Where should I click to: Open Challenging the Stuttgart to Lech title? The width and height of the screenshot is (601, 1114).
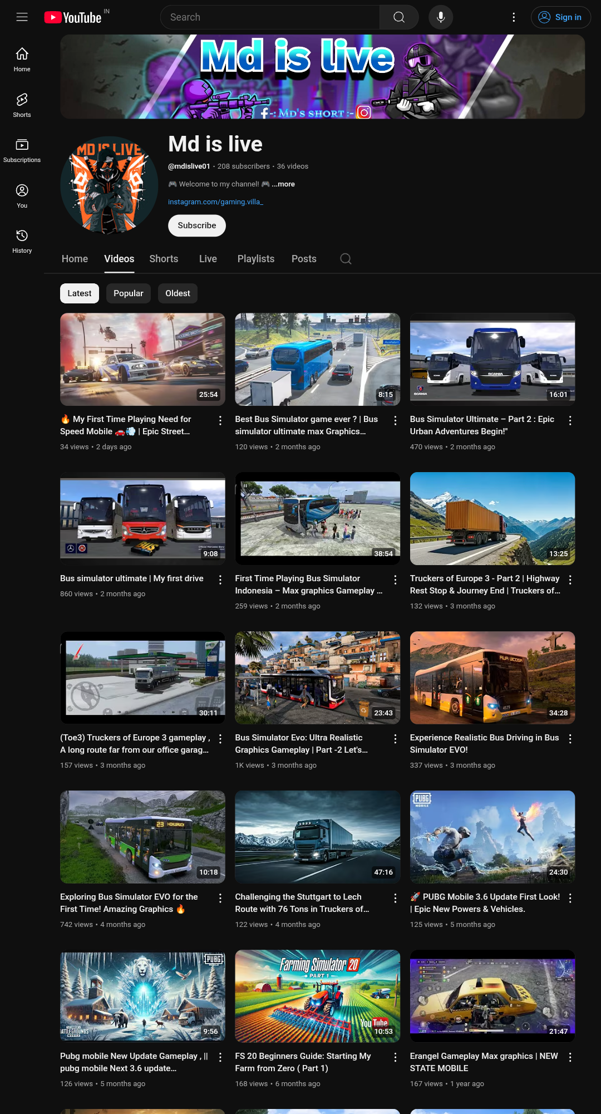pyautogui.click(x=302, y=903)
